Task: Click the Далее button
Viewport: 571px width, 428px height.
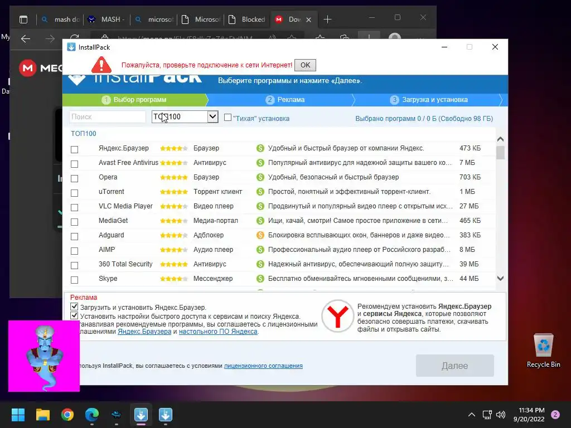Action: pyautogui.click(x=455, y=366)
